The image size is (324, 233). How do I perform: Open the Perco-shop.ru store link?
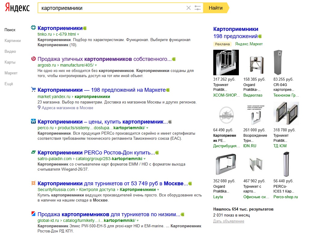point(285,197)
